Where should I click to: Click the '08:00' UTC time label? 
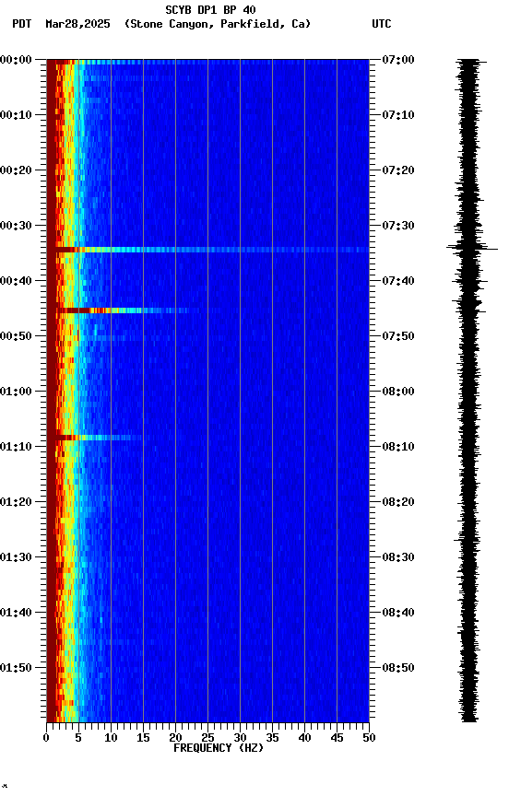[x=398, y=392]
